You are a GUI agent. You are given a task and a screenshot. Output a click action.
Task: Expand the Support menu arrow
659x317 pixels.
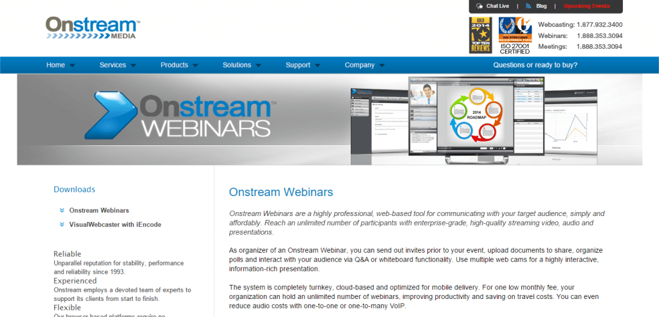(317, 66)
